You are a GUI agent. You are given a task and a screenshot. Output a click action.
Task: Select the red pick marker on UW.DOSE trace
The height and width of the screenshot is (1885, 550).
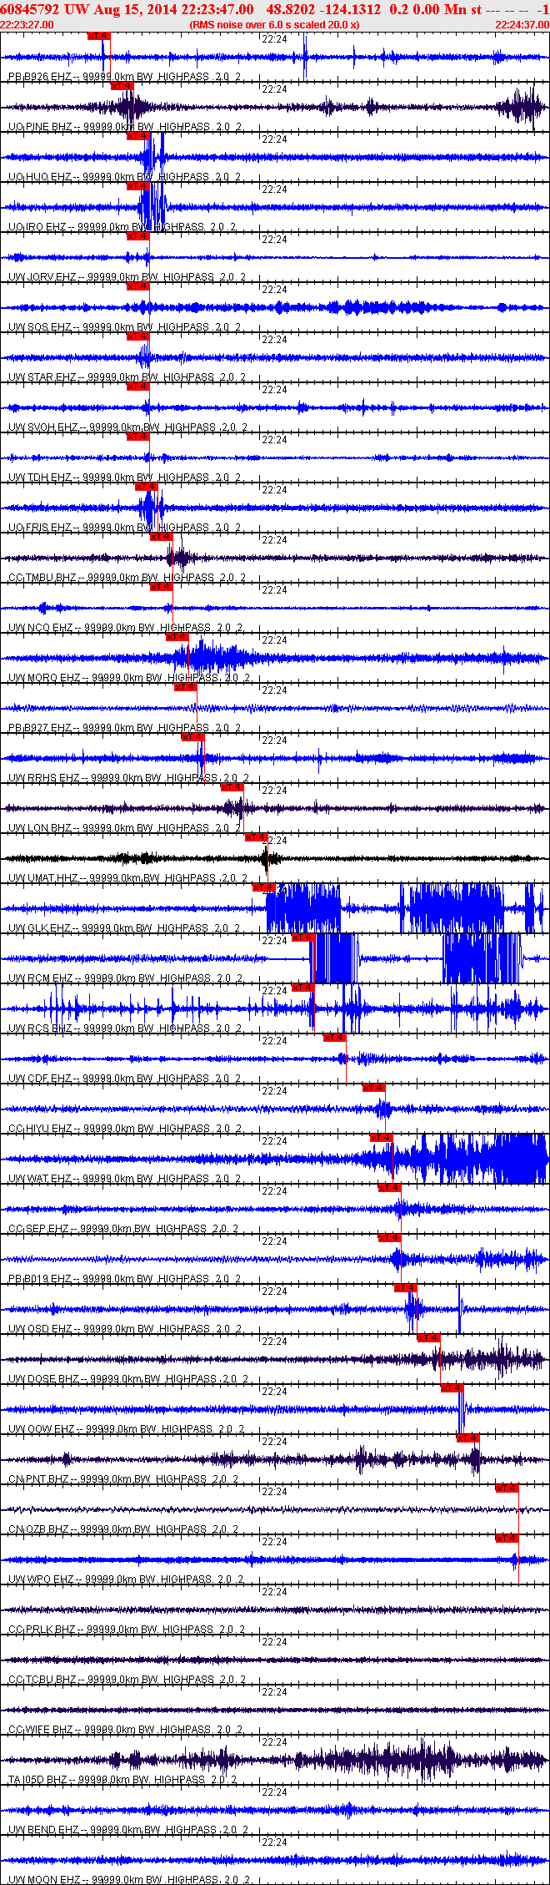pyautogui.click(x=428, y=1338)
